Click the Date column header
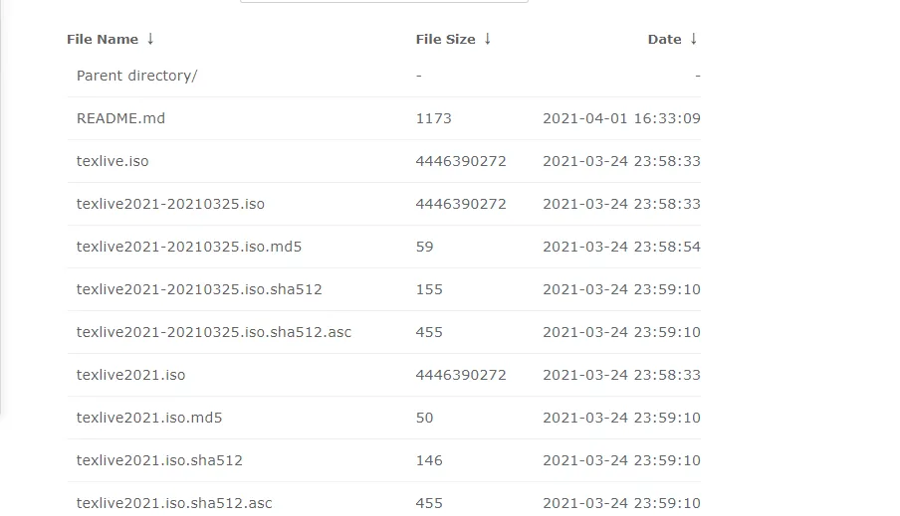Image resolution: width=900 pixels, height=516 pixels. [x=665, y=39]
